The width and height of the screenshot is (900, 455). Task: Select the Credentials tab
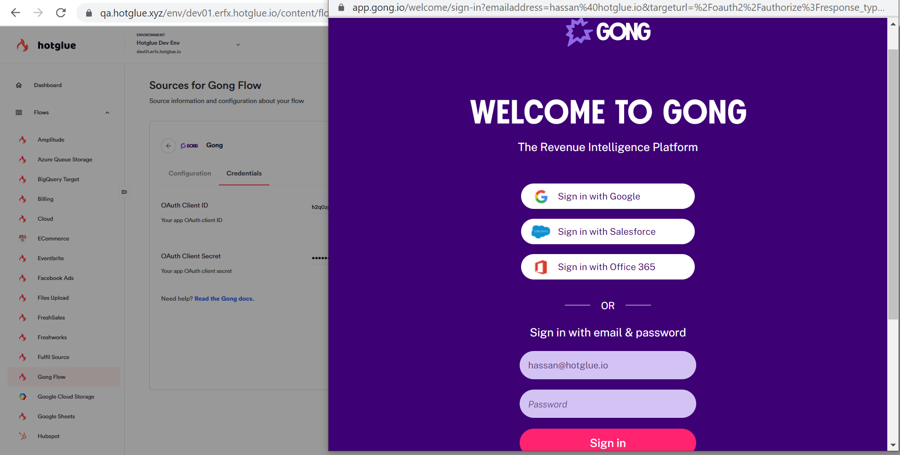[244, 173]
